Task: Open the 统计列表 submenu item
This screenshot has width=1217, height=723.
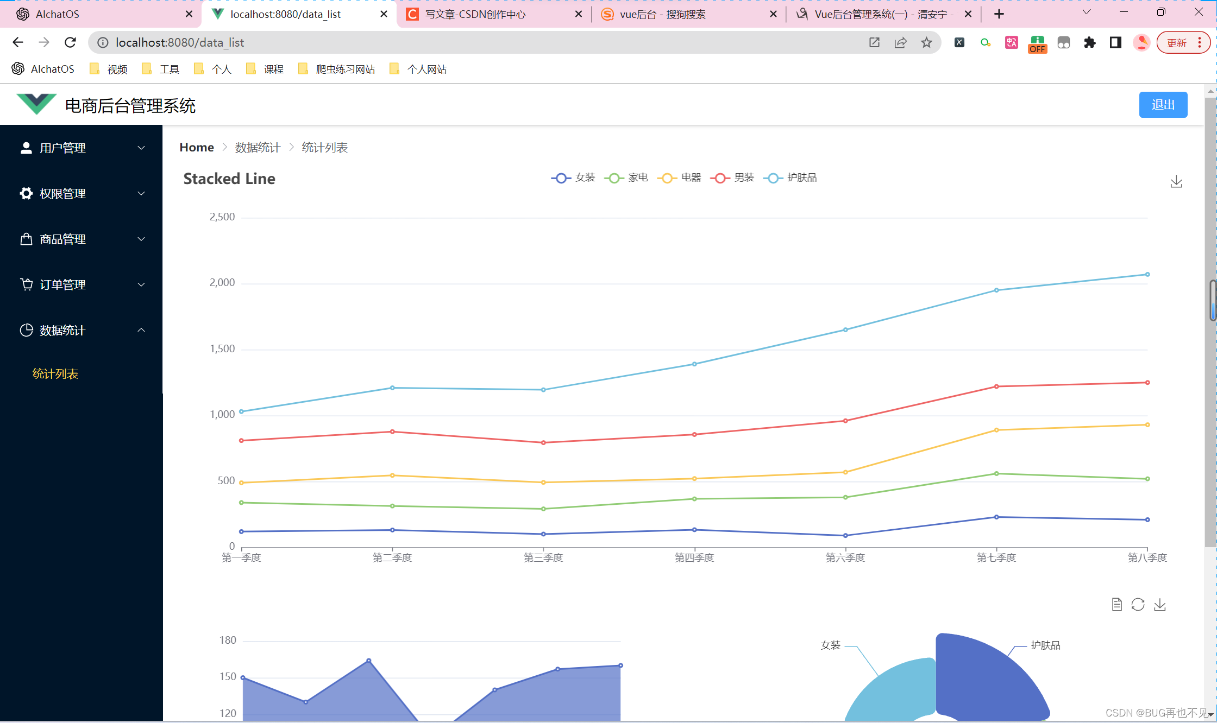Action: 55,373
